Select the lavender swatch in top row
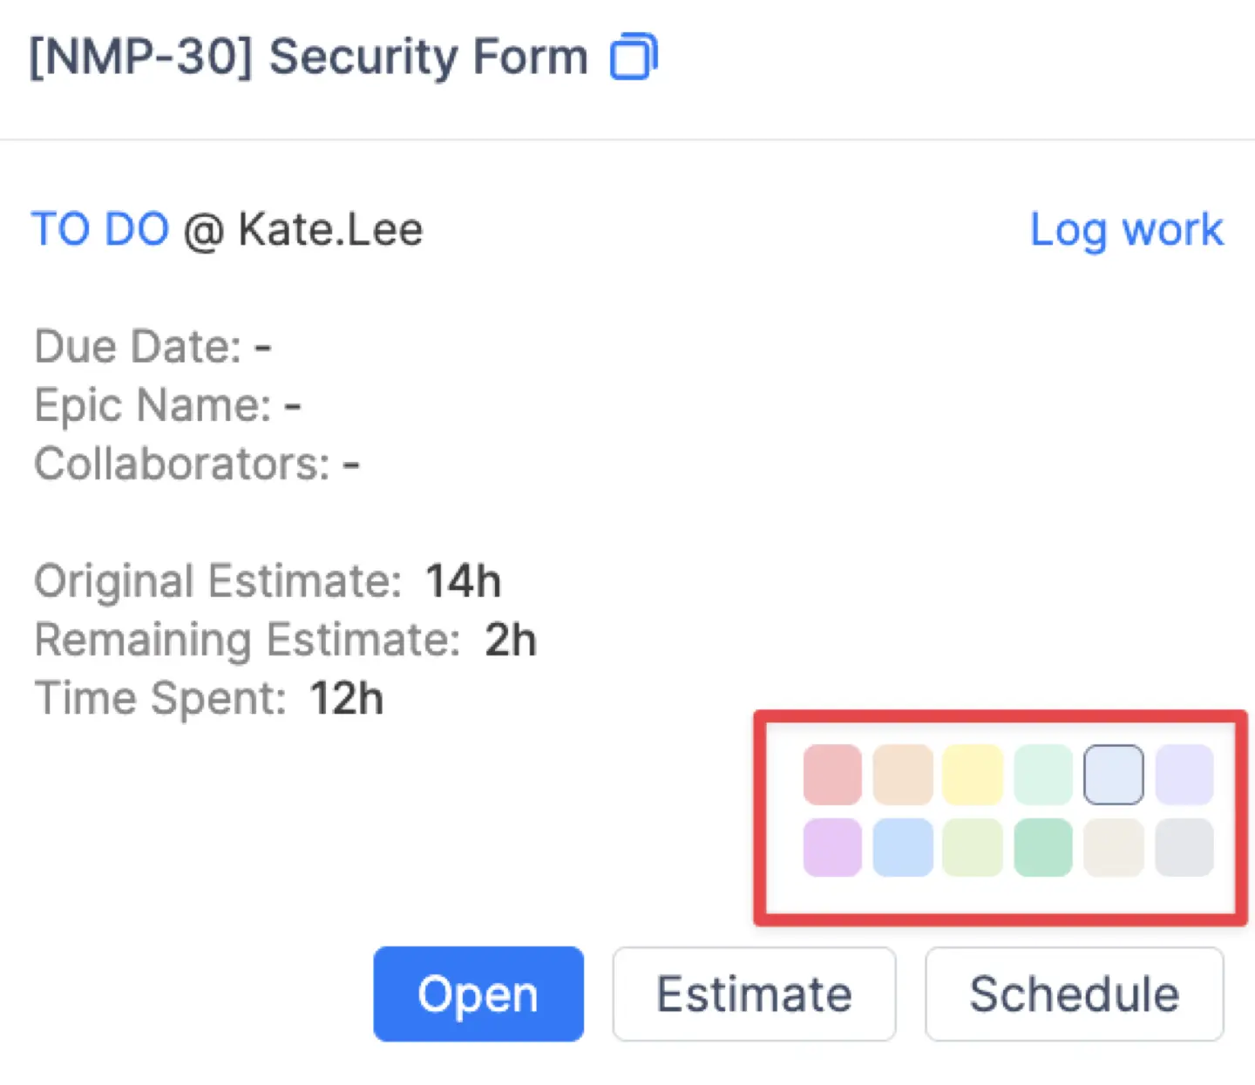This screenshot has height=1085, width=1255. click(1184, 774)
